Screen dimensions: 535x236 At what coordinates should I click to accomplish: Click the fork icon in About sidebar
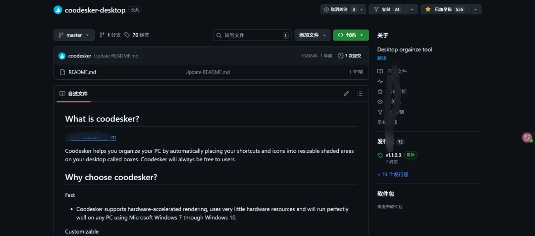tap(380, 112)
